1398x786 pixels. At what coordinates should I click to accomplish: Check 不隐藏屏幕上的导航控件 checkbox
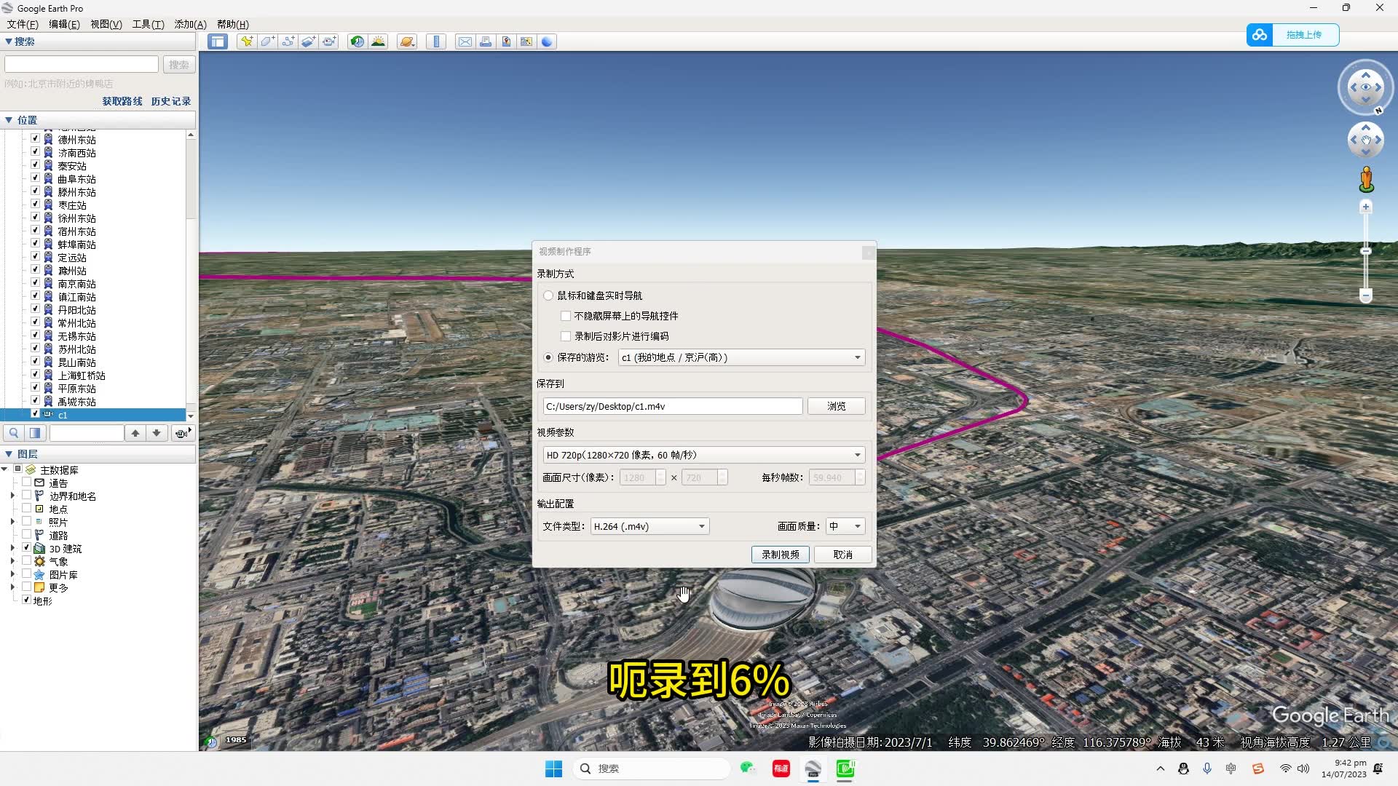coord(566,316)
